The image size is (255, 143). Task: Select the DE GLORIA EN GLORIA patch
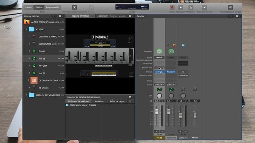point(44,80)
